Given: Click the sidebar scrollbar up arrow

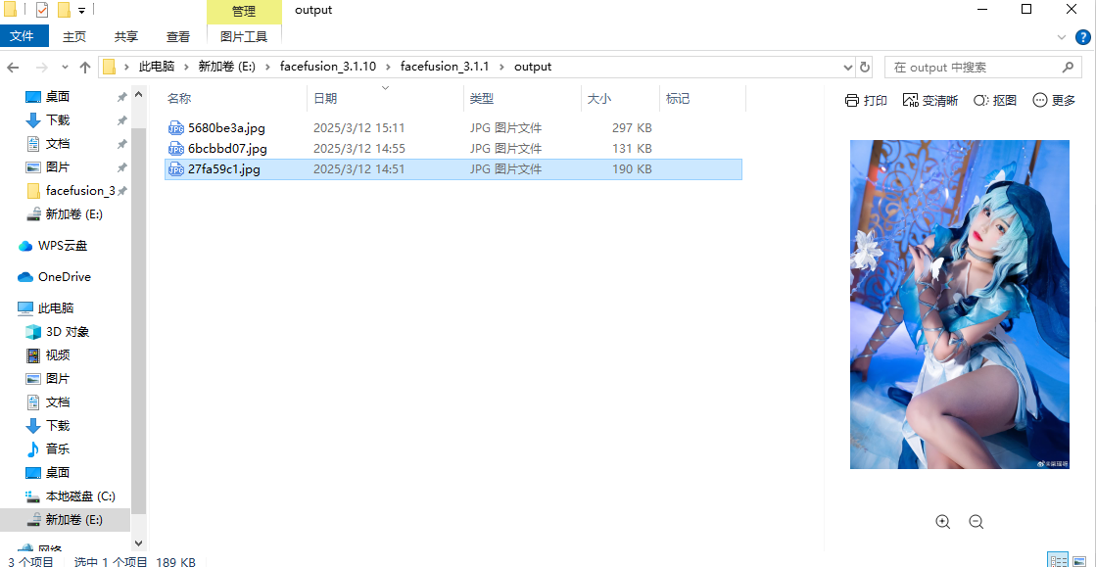Looking at the screenshot, I should tap(138, 94).
